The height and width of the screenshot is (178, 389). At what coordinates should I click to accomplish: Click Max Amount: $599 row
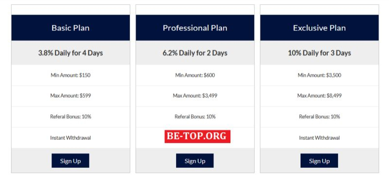[x=71, y=96]
